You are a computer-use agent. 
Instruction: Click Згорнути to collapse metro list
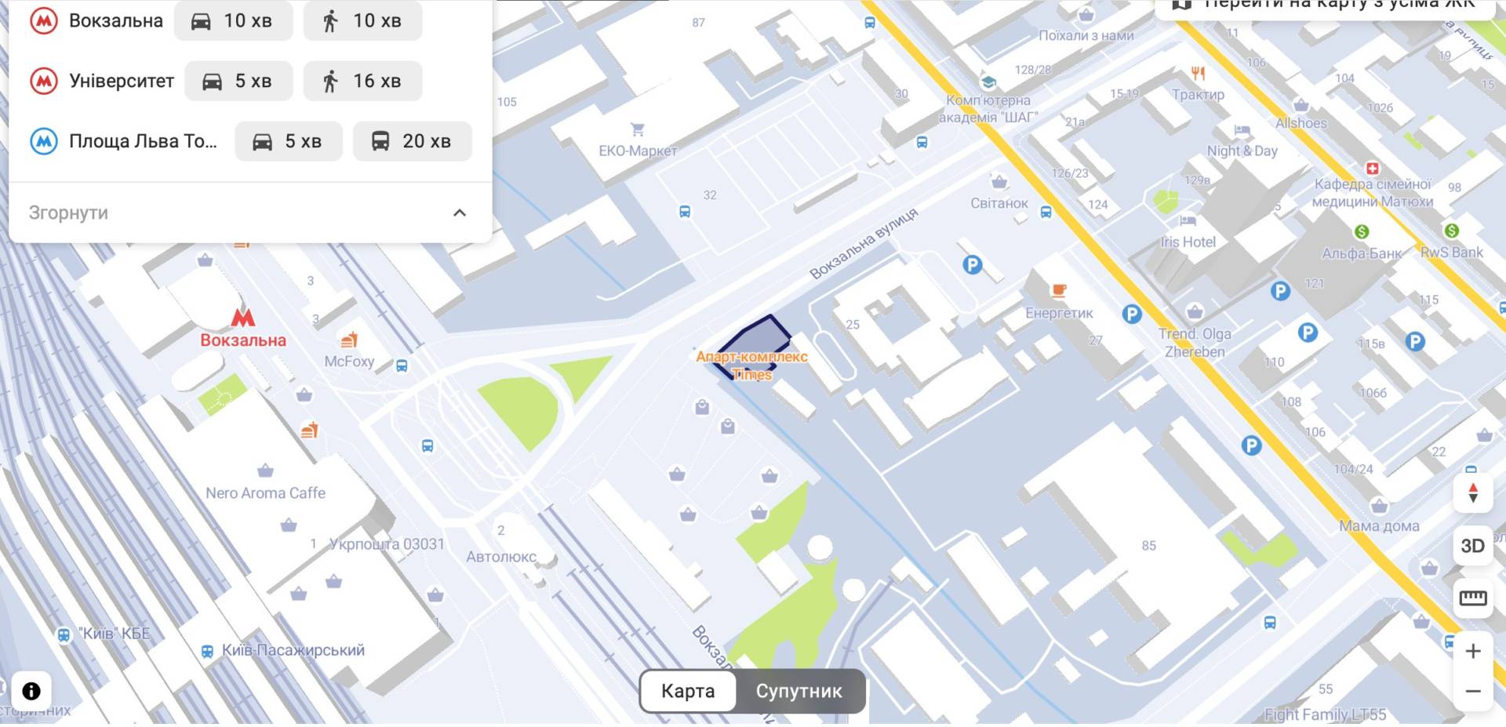(x=68, y=213)
